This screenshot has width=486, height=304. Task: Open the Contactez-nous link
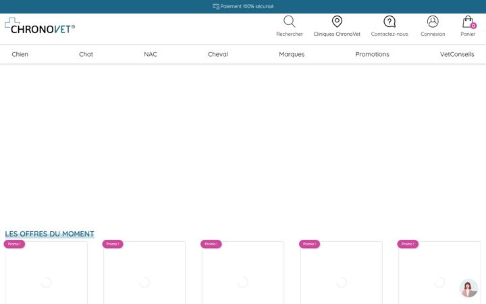[x=389, y=34]
